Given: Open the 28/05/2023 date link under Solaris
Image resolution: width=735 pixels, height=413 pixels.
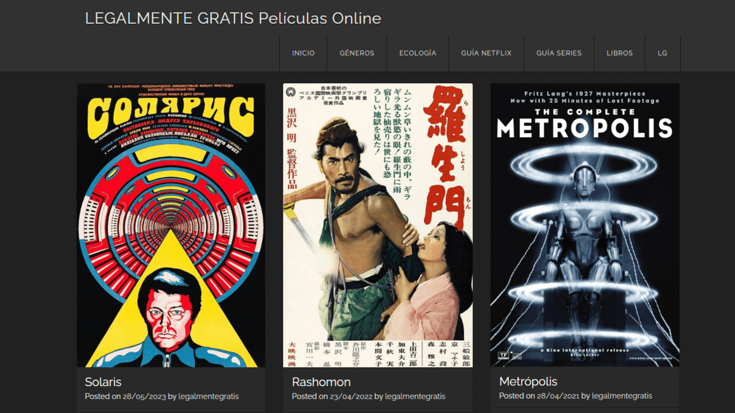Looking at the screenshot, I should click(x=144, y=396).
